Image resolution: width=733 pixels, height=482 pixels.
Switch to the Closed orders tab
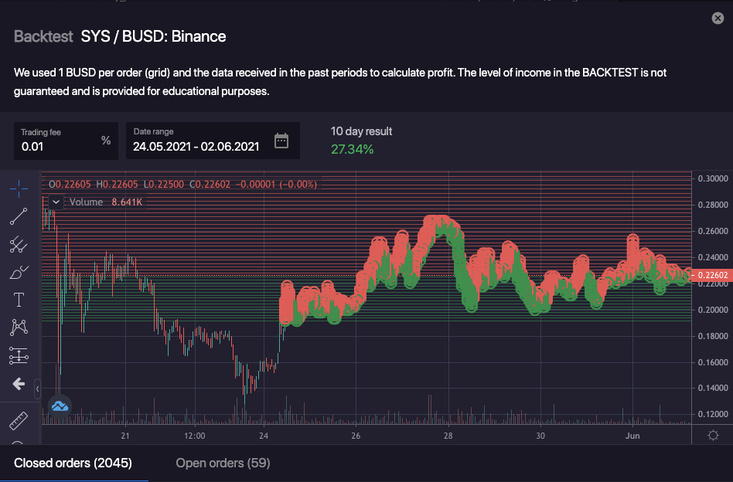[x=73, y=463]
